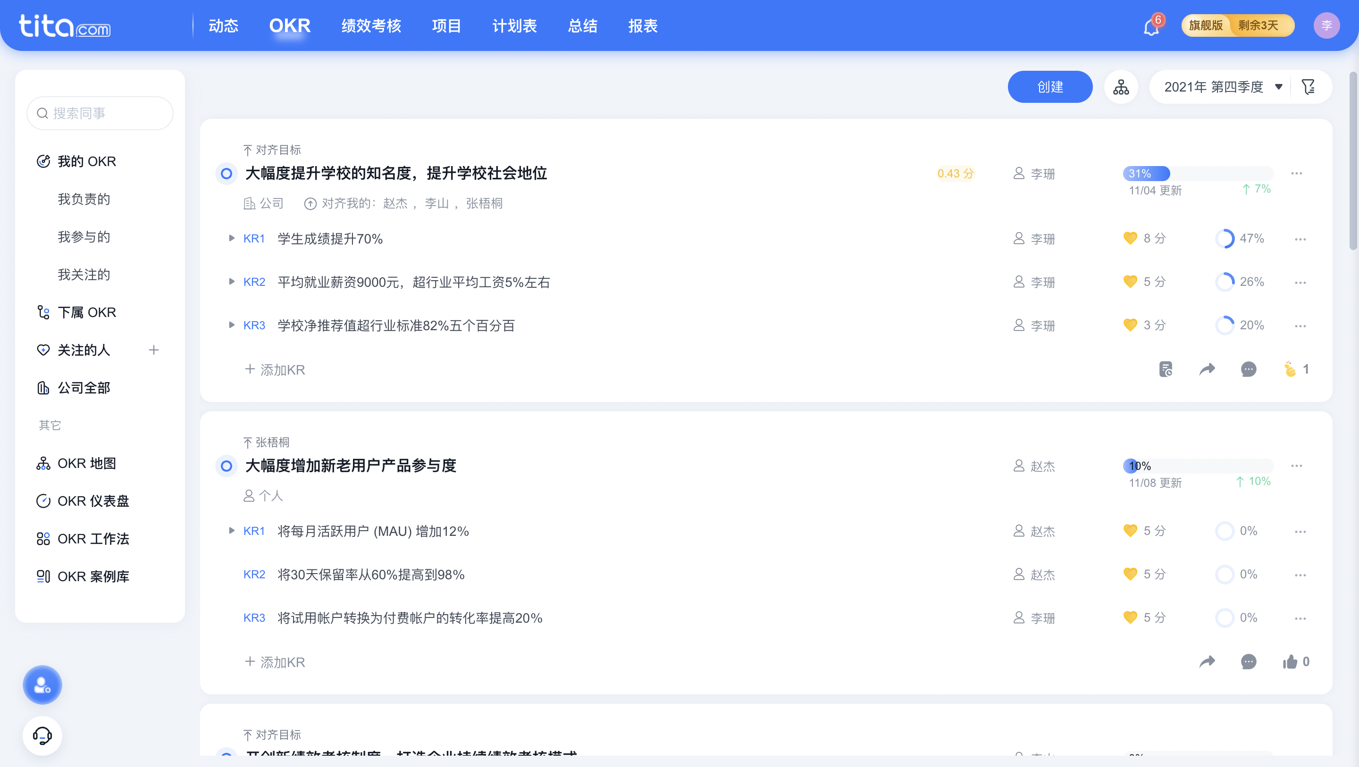This screenshot has height=767, width=1359.
Task: Go to the 计划表 tab
Action: pyautogui.click(x=514, y=25)
